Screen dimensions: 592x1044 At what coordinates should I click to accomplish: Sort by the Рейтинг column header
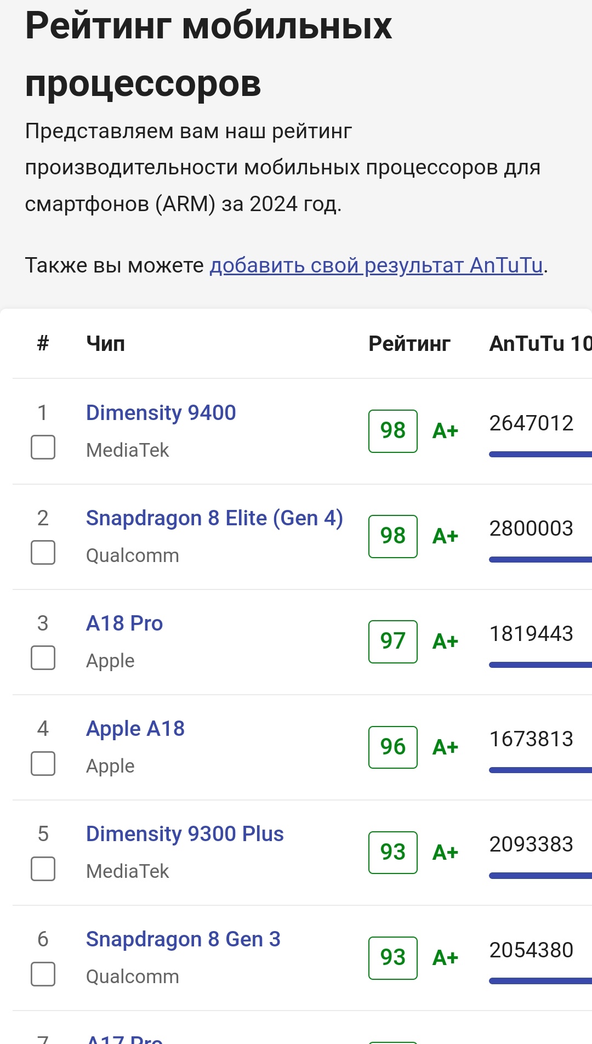tap(409, 343)
